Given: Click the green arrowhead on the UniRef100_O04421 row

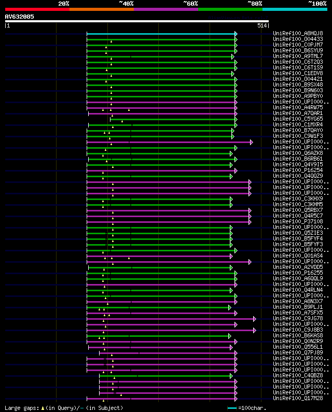Looking at the screenshot, I should 236,79.
